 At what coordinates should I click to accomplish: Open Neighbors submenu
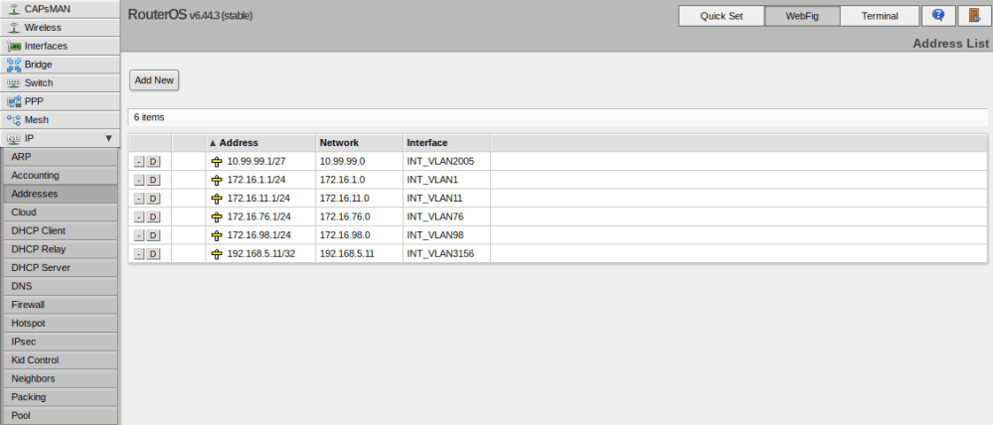coord(60,378)
